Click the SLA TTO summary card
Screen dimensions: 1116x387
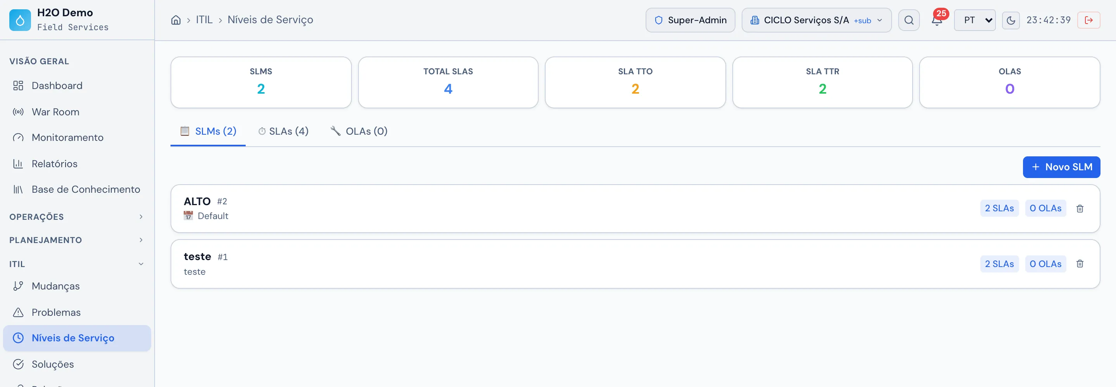tap(635, 82)
